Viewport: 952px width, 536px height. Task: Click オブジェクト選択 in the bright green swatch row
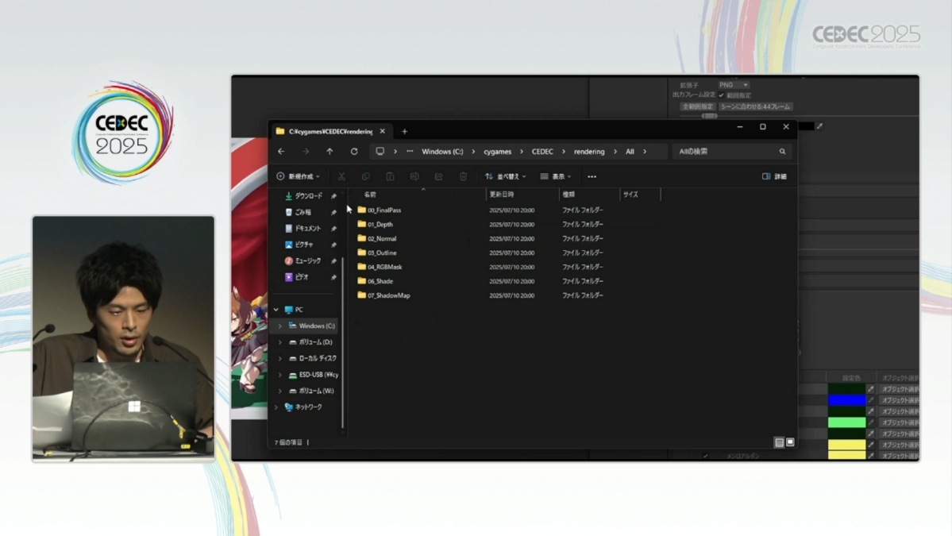point(899,422)
